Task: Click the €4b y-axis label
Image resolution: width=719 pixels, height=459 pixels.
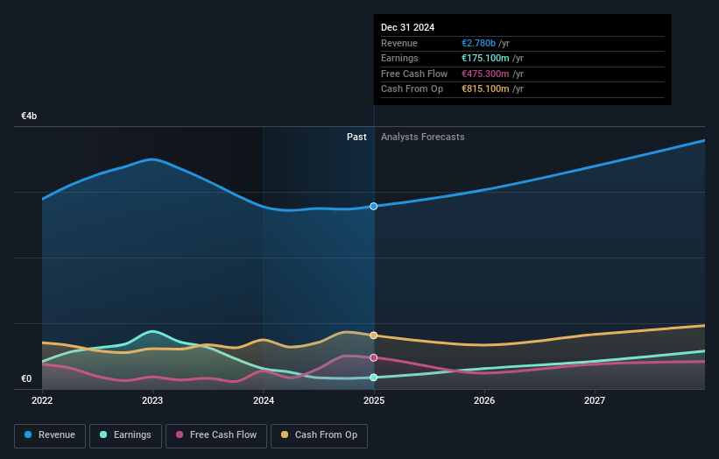Action: pyautogui.click(x=29, y=116)
